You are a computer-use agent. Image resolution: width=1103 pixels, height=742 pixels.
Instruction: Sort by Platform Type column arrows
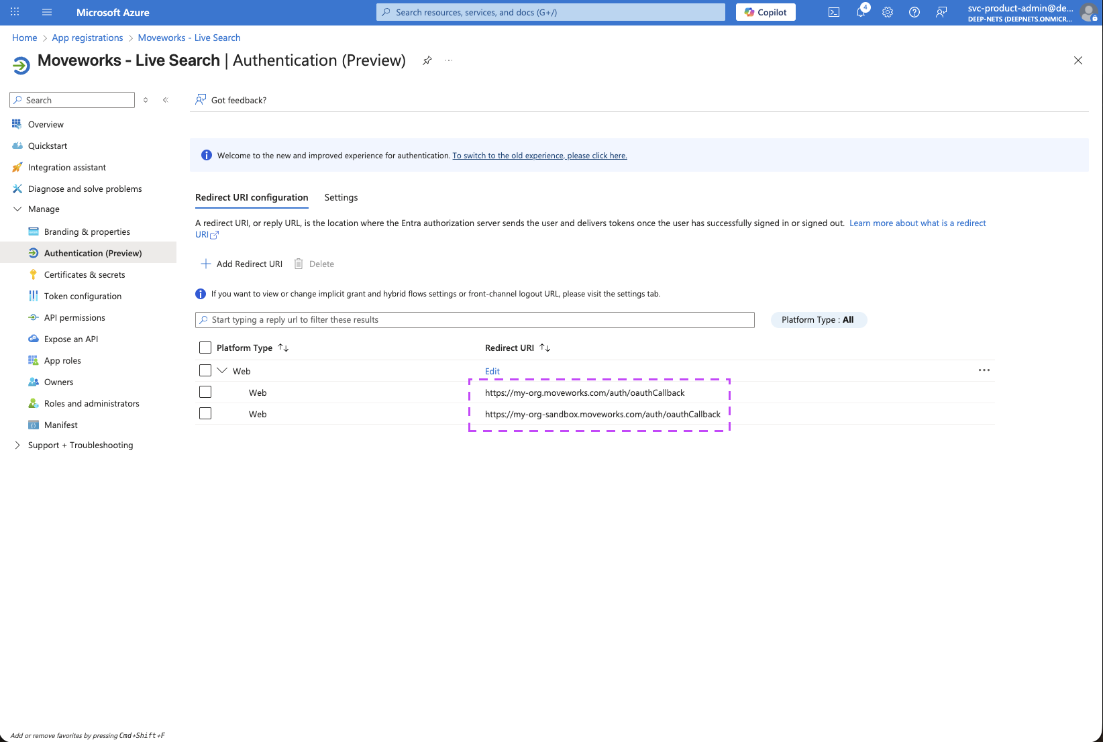tap(283, 348)
